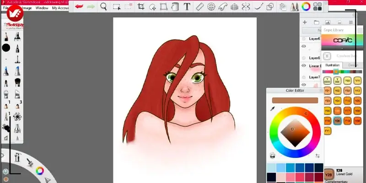This screenshot has width=366, height=183.
Task: Click the saturation diamond in color wheel
Action: click(x=295, y=133)
